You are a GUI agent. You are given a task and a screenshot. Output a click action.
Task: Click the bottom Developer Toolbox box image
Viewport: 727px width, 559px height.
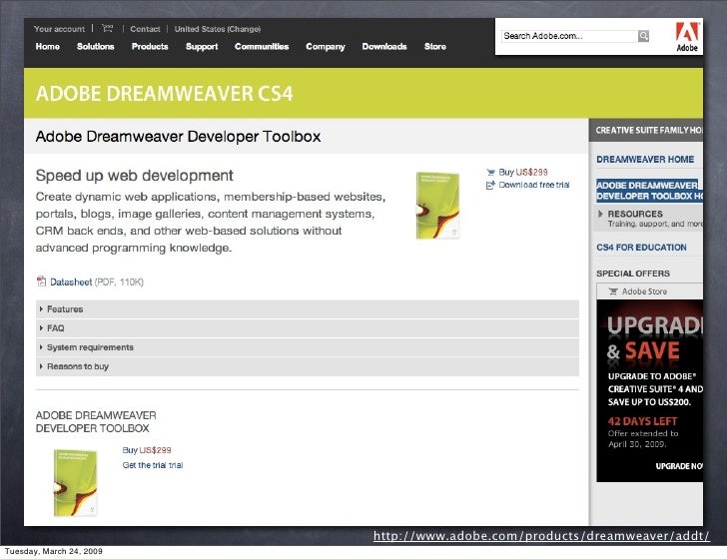76,482
